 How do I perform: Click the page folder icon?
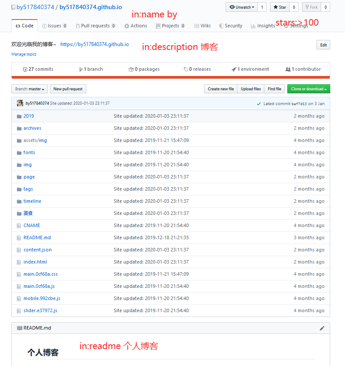click(x=19, y=177)
